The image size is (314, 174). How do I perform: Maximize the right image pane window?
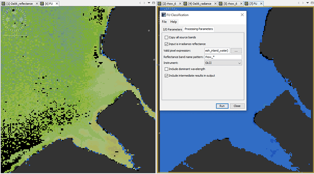312,3
